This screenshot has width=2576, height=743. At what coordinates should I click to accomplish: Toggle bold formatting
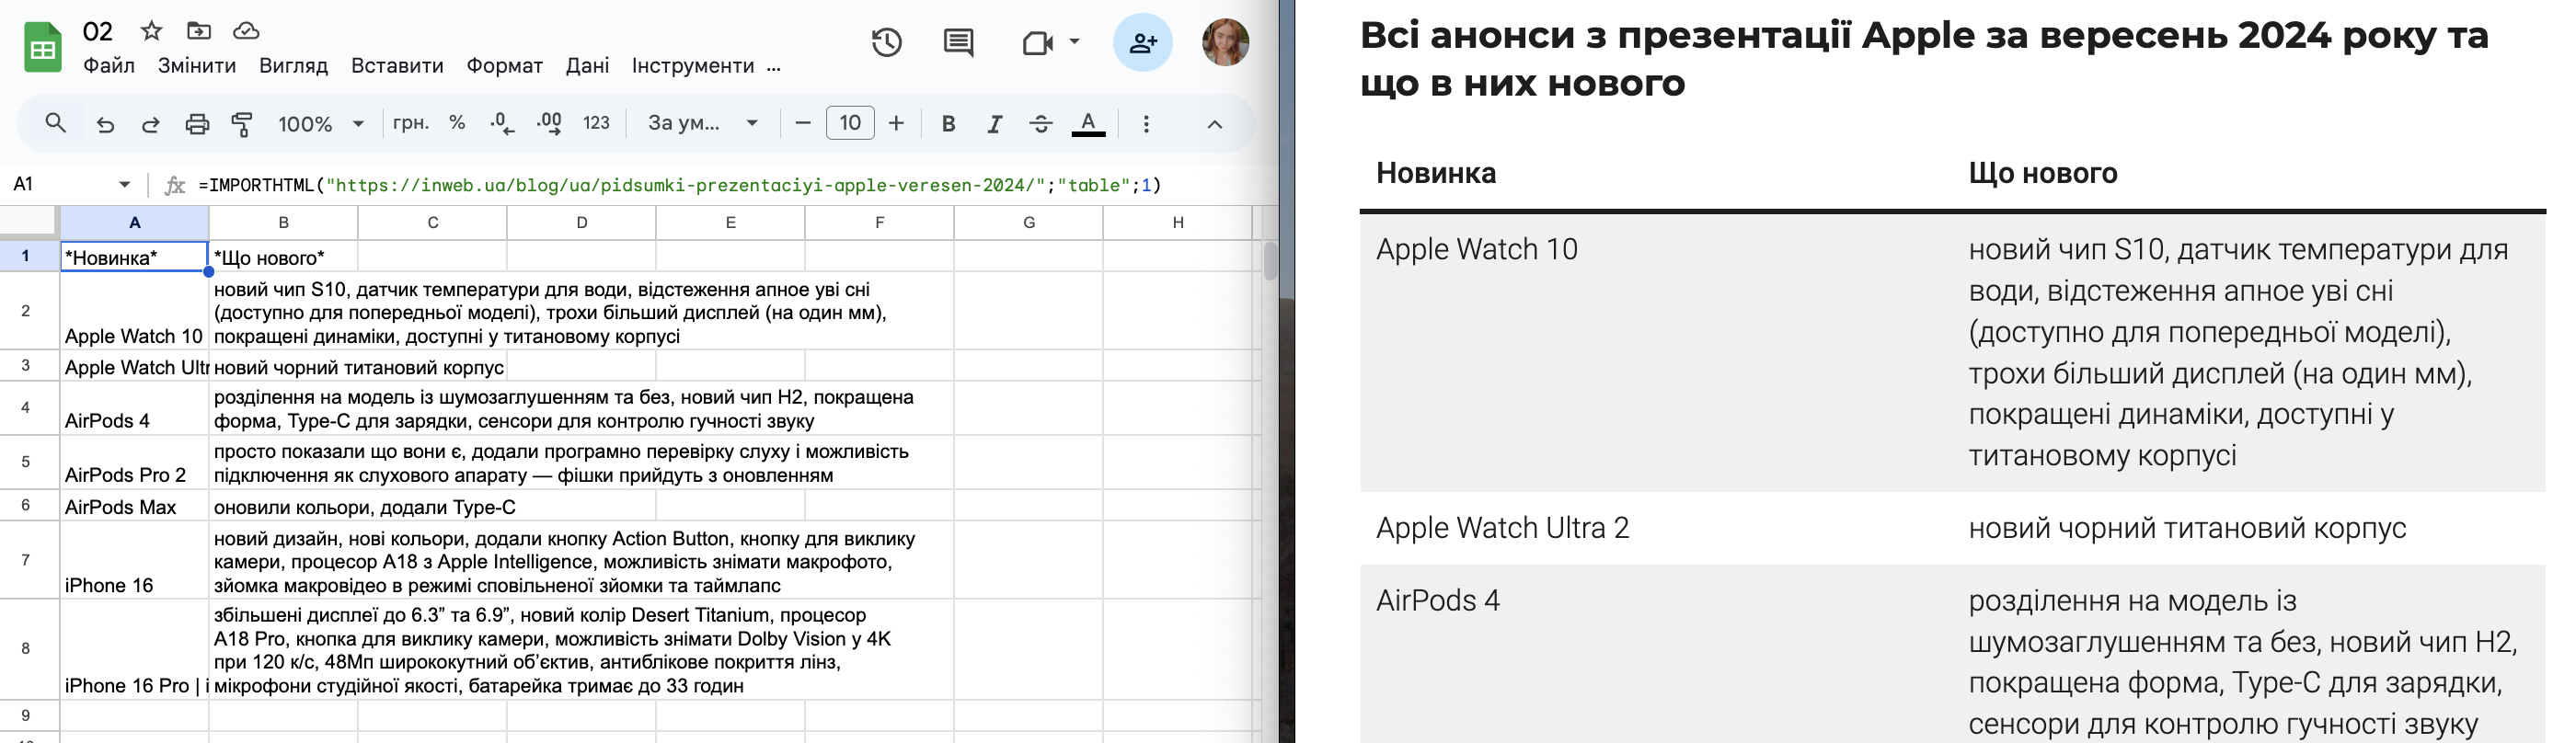(948, 124)
